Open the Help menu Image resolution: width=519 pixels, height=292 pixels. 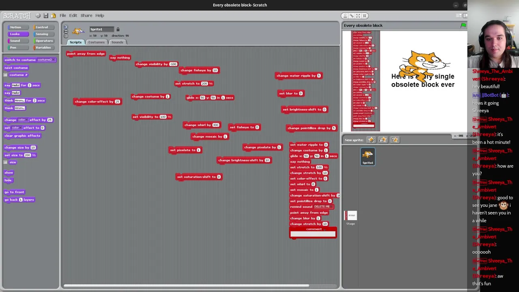100,15
